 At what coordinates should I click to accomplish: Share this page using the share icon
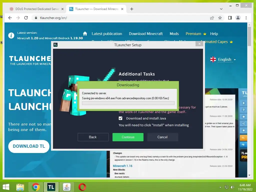(x=212, y=18)
